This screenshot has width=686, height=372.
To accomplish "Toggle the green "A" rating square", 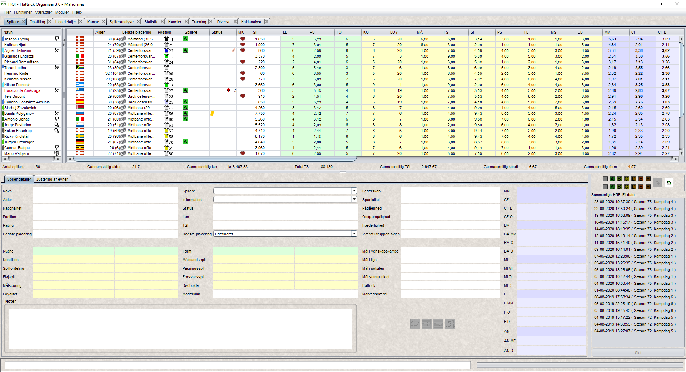I will click(612, 179).
